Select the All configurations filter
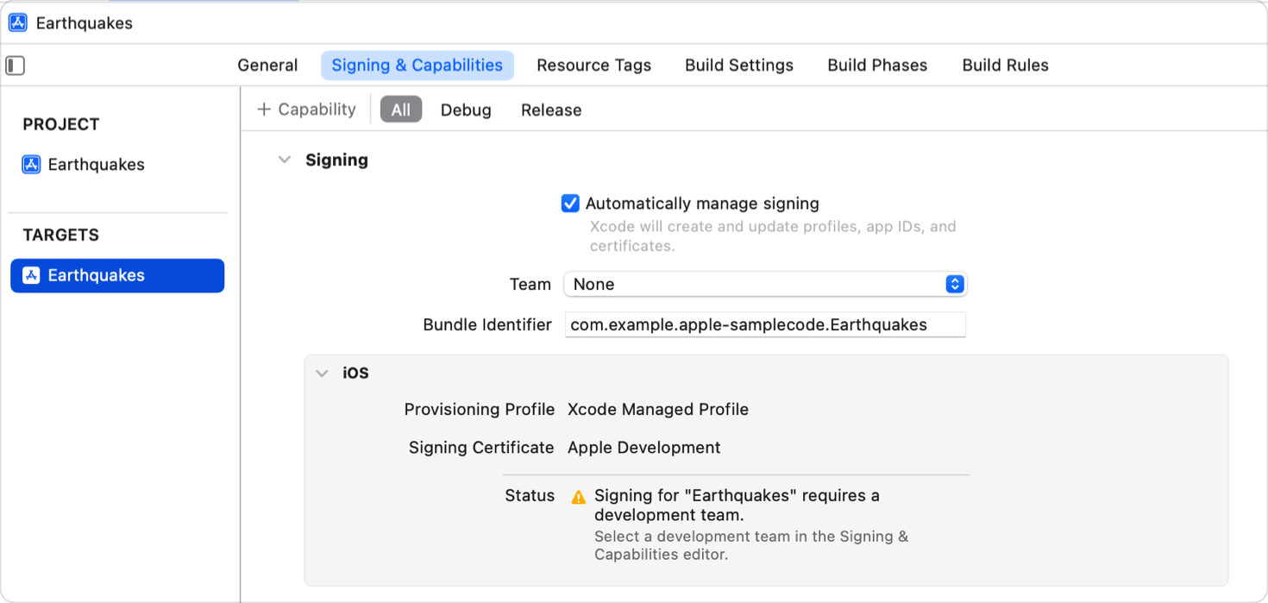This screenshot has height=603, width=1268. coord(401,110)
